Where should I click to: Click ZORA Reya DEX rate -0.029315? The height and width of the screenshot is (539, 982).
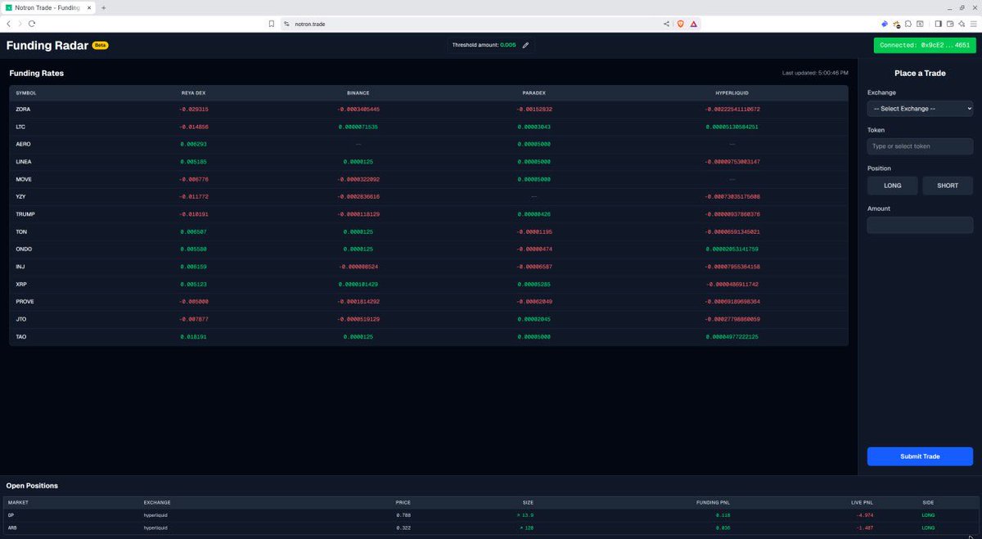click(194, 109)
